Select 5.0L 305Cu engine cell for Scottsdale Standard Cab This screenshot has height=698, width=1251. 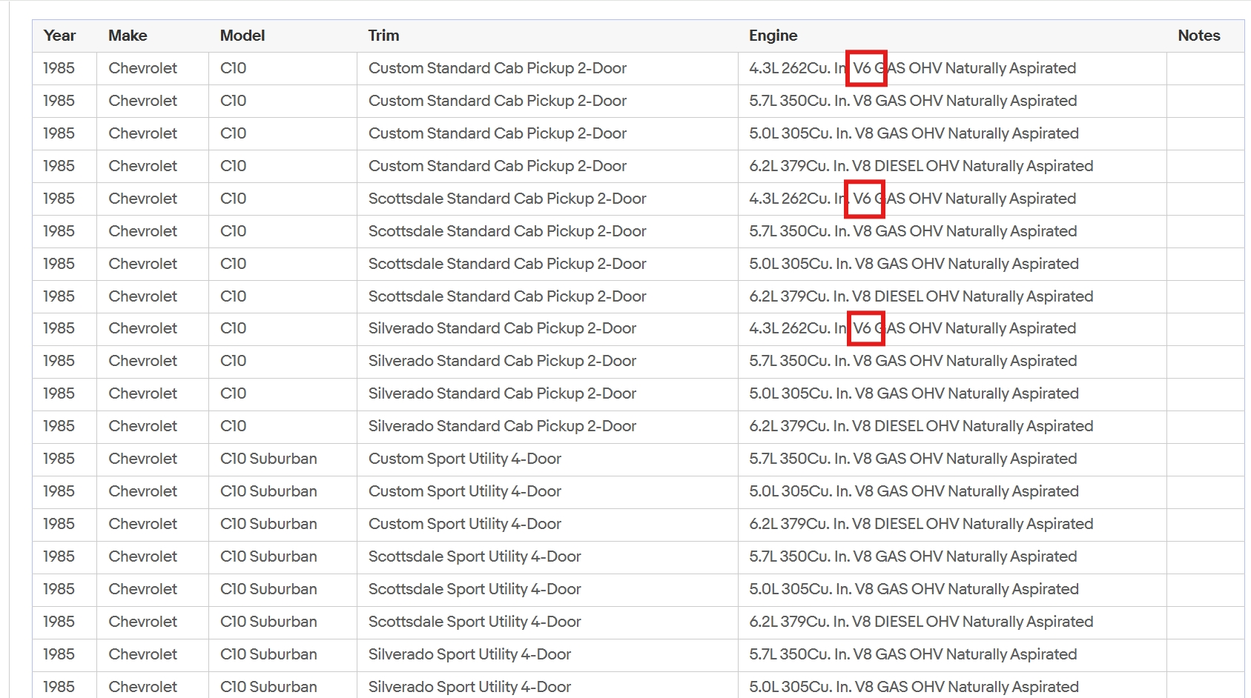(952, 264)
